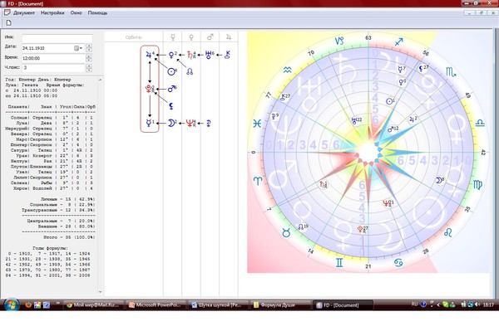
Task: Open the date picker calendar dropdown
Action: point(78,48)
